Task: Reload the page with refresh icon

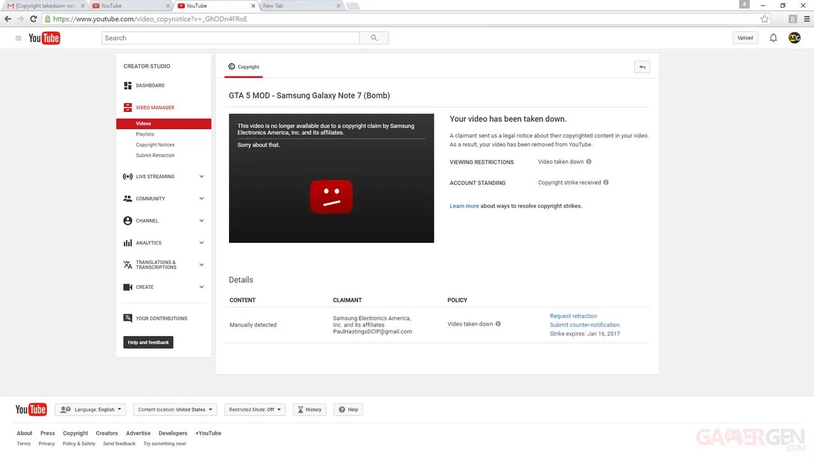Action: (x=33, y=19)
